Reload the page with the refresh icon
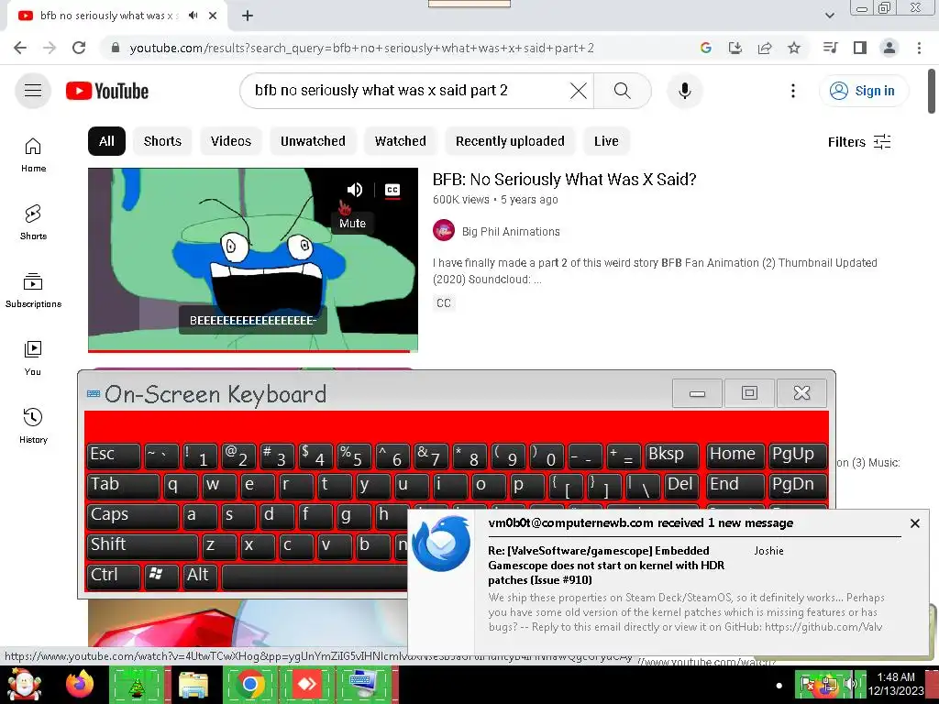 tap(79, 48)
